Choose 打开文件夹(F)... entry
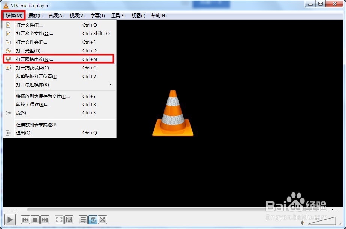Screen dimensions: 346x229 coord(60,42)
